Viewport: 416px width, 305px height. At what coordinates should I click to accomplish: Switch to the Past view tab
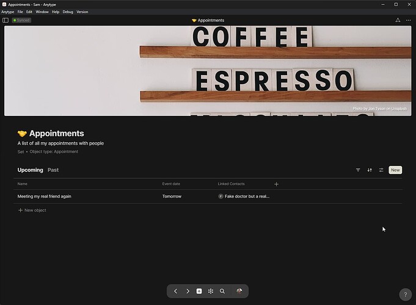point(53,170)
